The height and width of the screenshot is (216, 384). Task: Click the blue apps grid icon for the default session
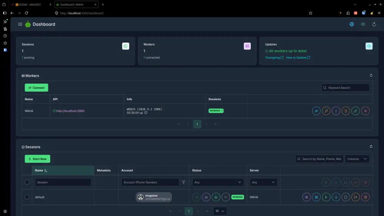316,197
